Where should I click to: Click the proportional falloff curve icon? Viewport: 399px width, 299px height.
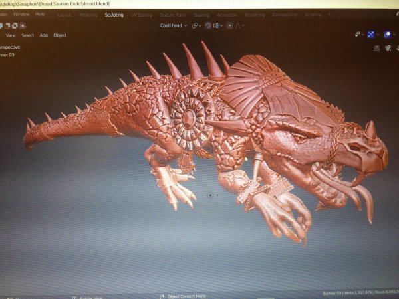(238, 25)
